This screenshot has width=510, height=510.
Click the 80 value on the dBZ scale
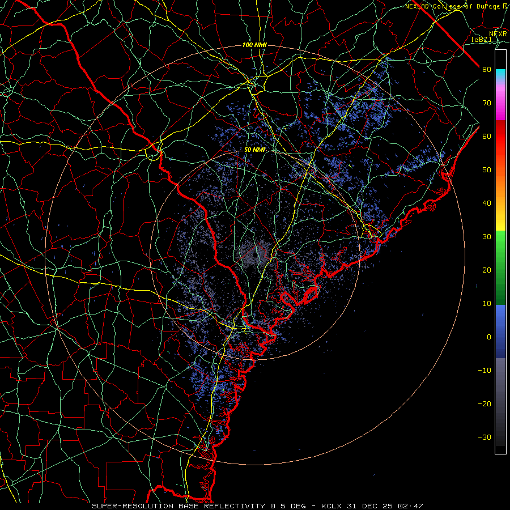(x=487, y=69)
